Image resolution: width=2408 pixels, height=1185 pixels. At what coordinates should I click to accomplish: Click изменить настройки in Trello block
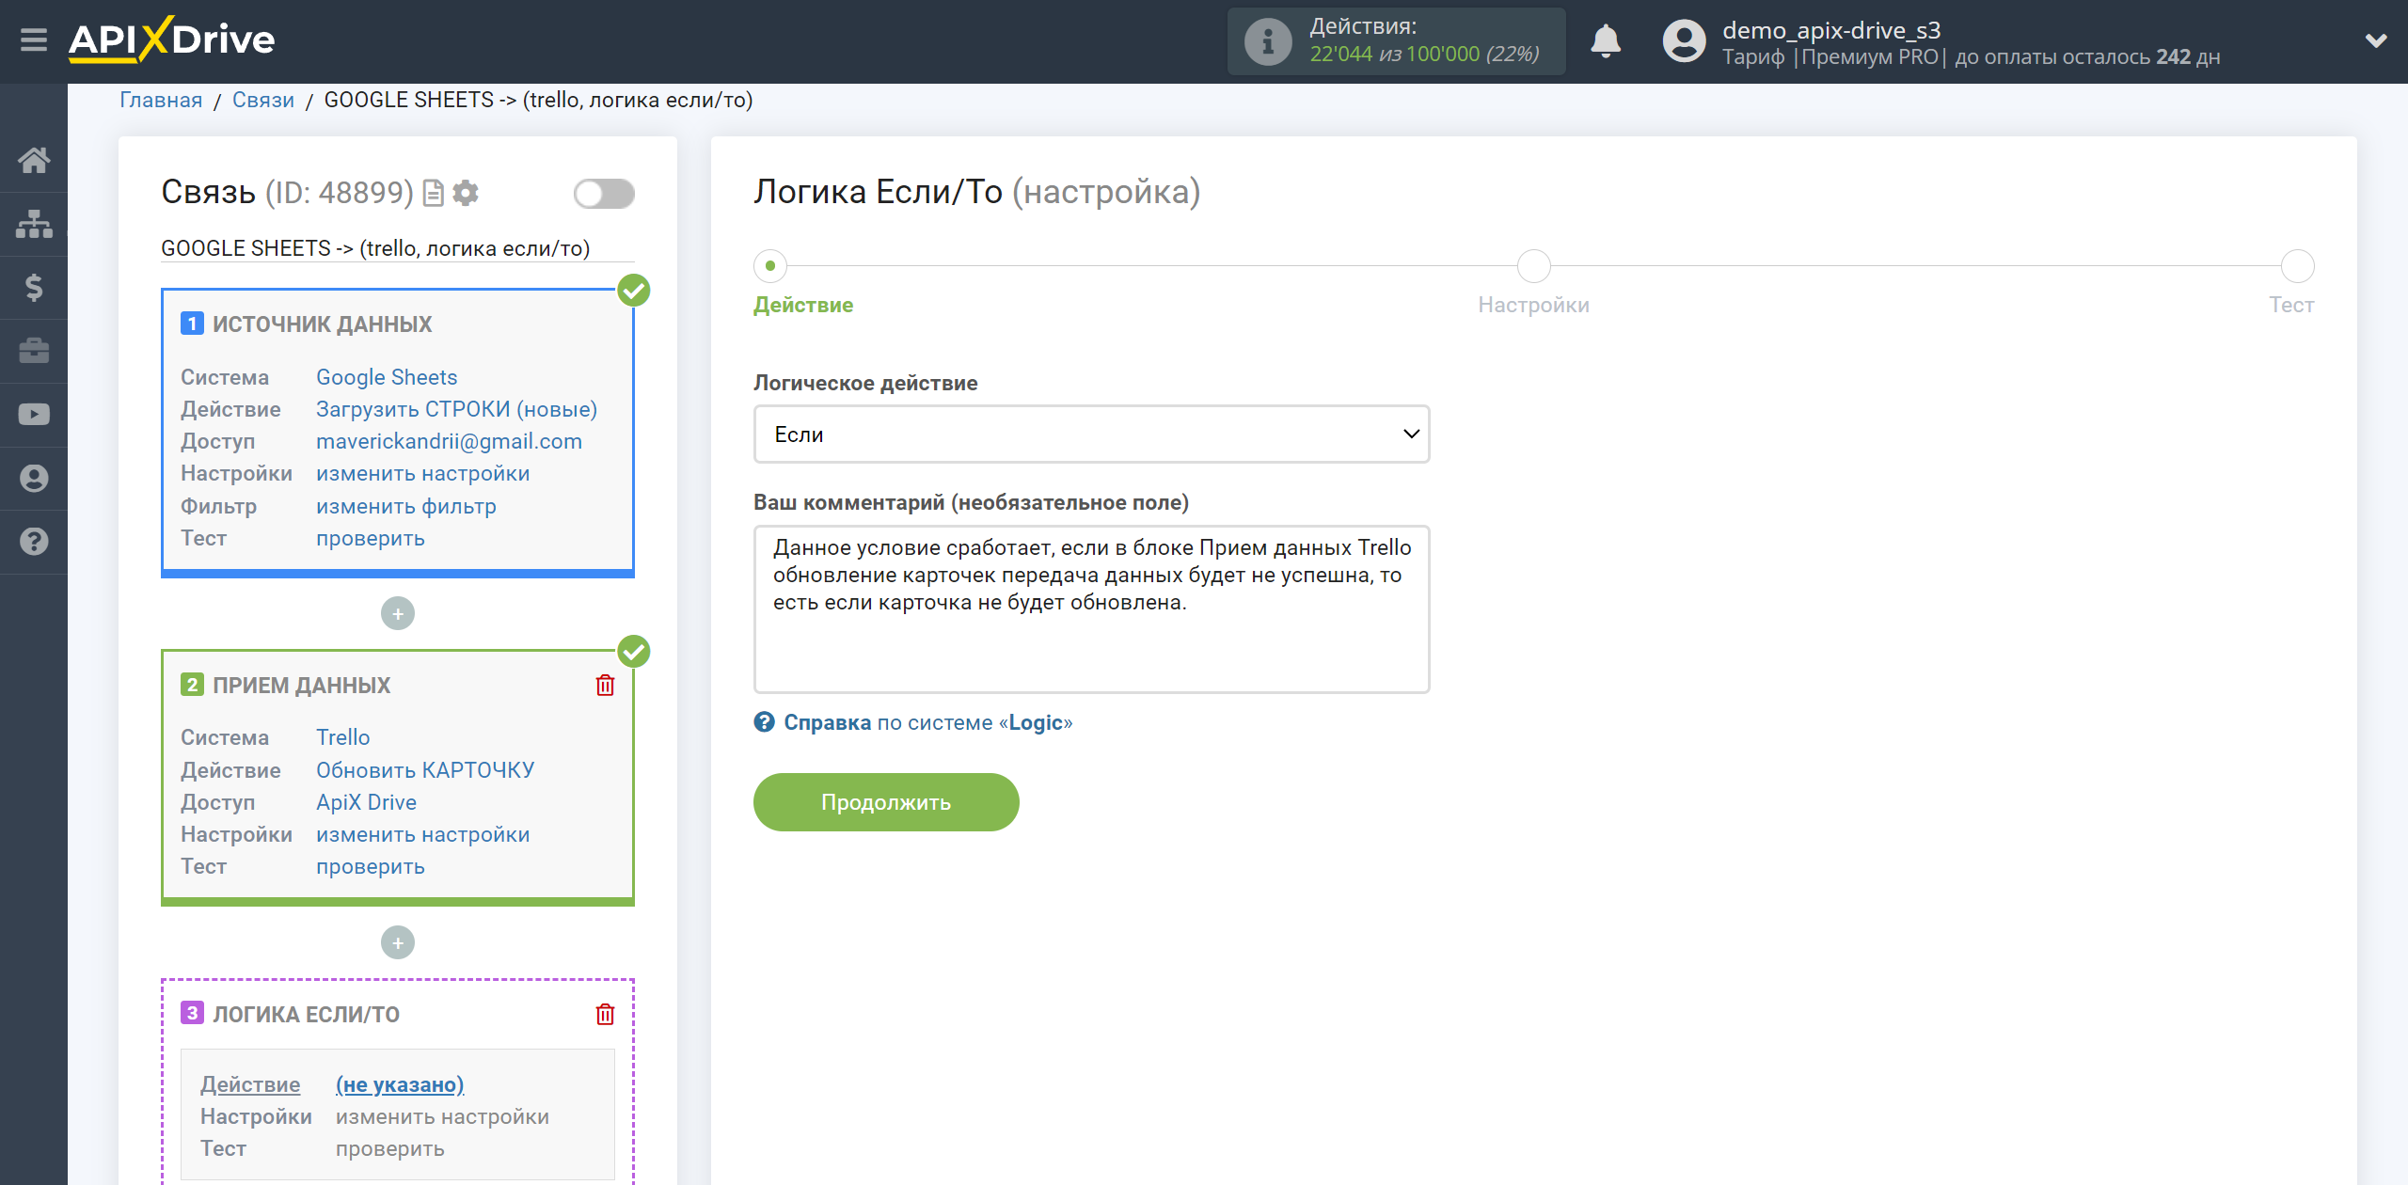pyautogui.click(x=423, y=834)
